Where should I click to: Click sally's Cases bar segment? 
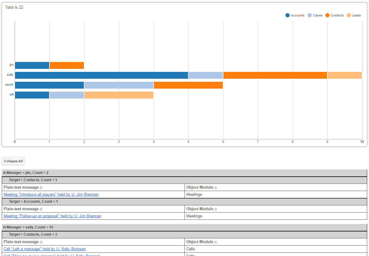point(206,75)
